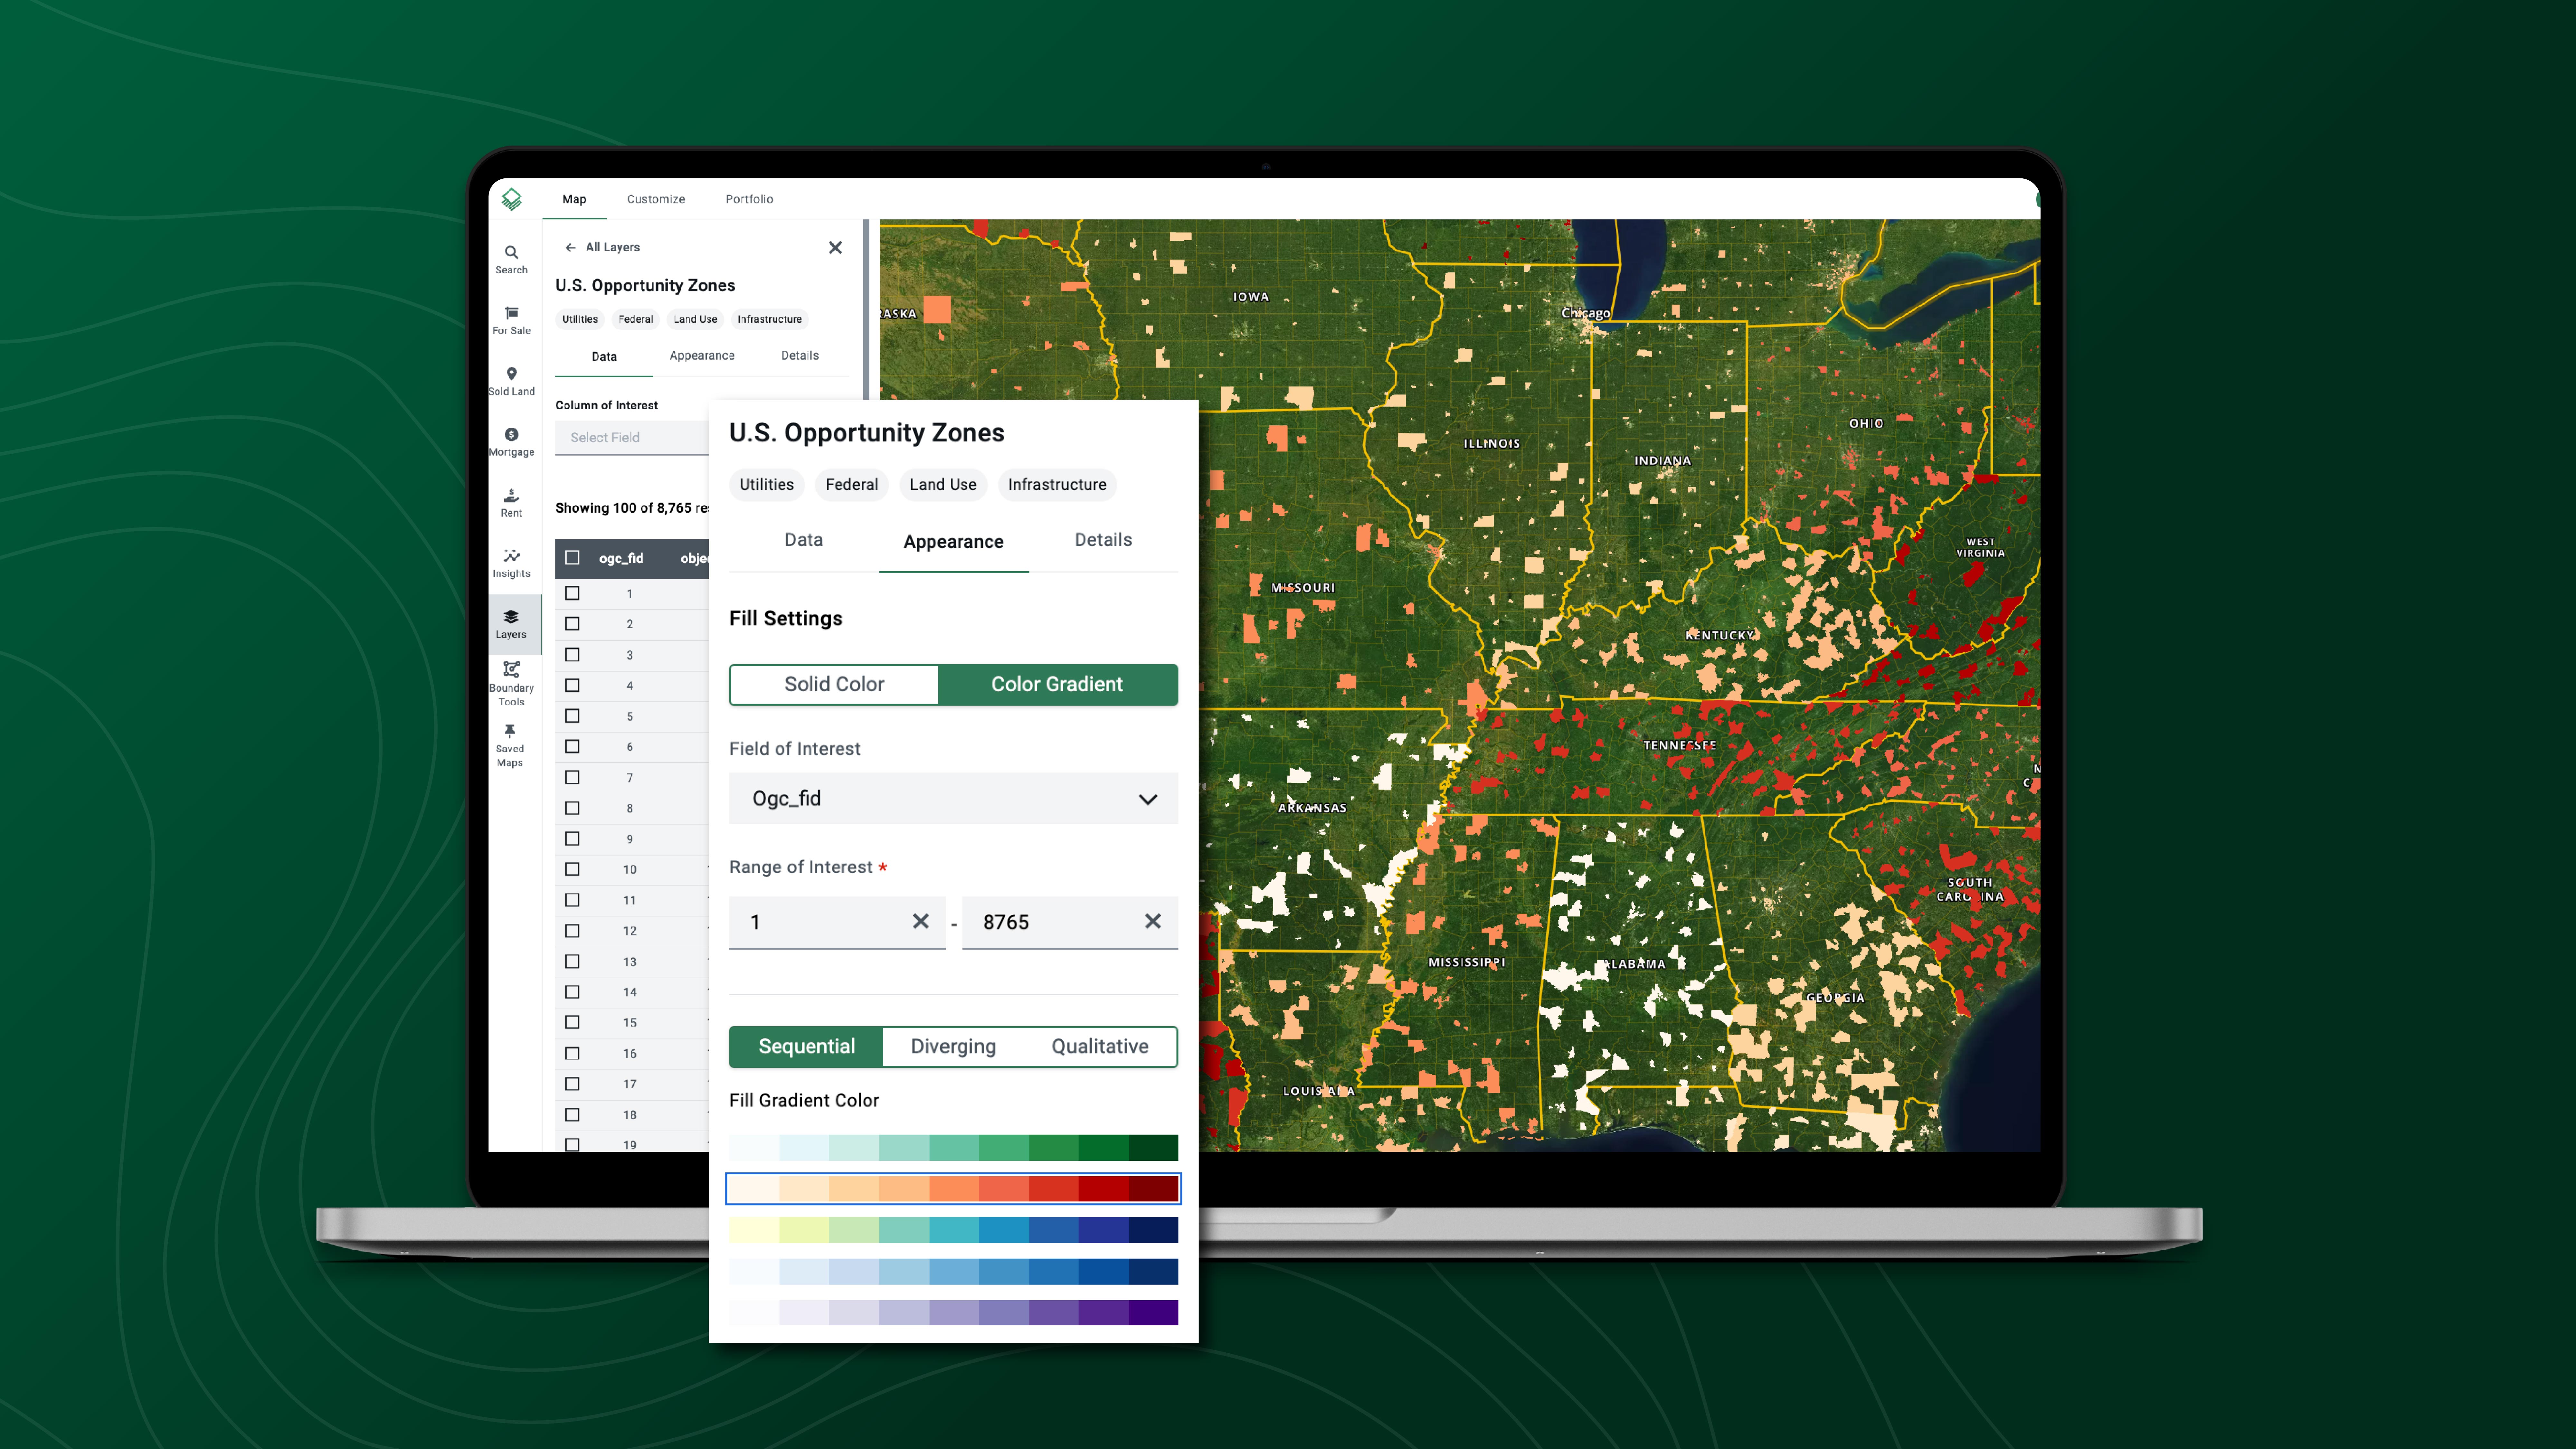Screen dimensions: 2576x1449
Task: Select the Details tab in popup
Action: pos(1103,540)
